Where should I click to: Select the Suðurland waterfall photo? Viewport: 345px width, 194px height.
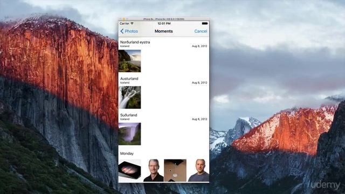[x=129, y=134]
